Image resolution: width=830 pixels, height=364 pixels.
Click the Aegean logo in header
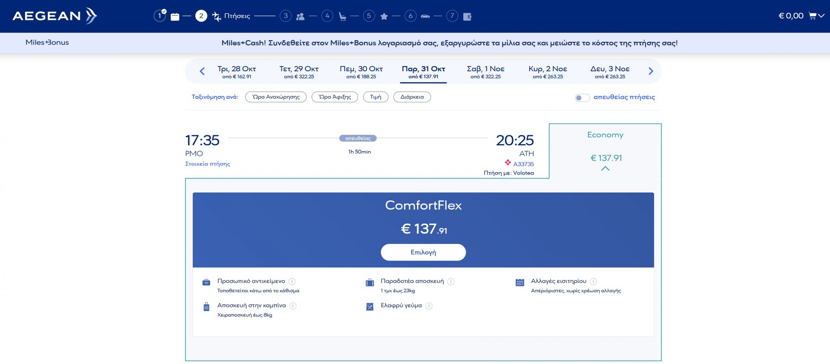pos(54,16)
